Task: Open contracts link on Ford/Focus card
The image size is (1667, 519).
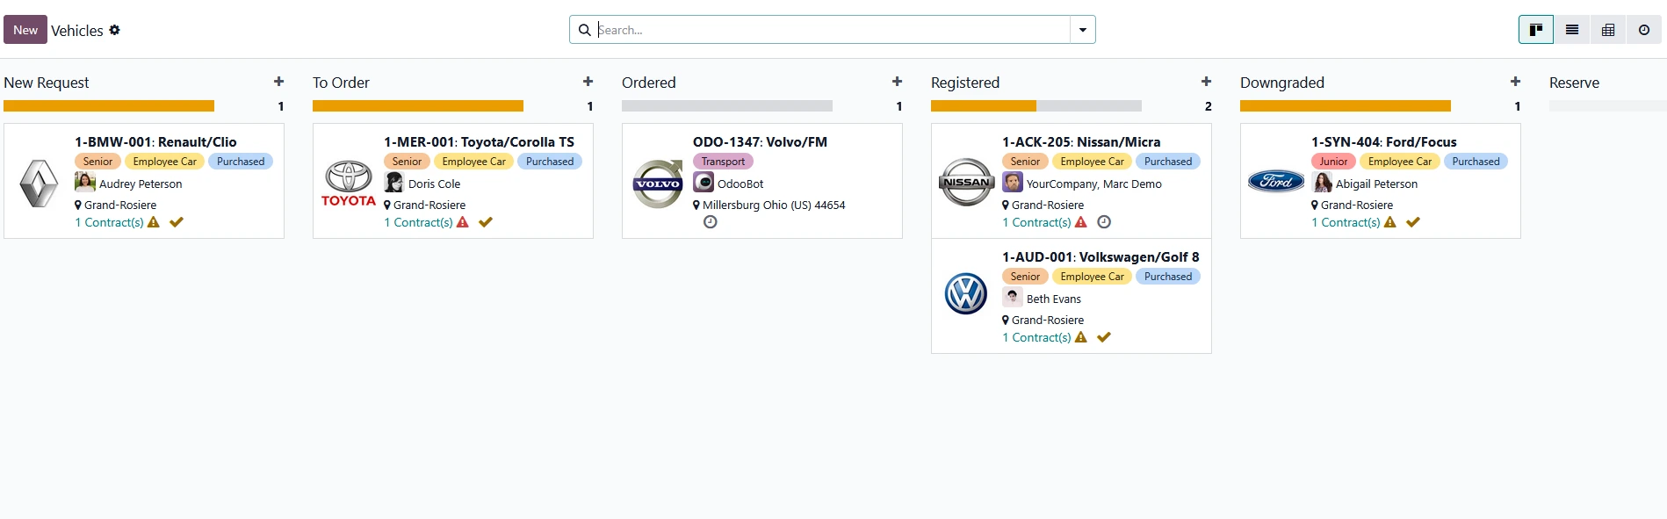Action: point(1346,222)
